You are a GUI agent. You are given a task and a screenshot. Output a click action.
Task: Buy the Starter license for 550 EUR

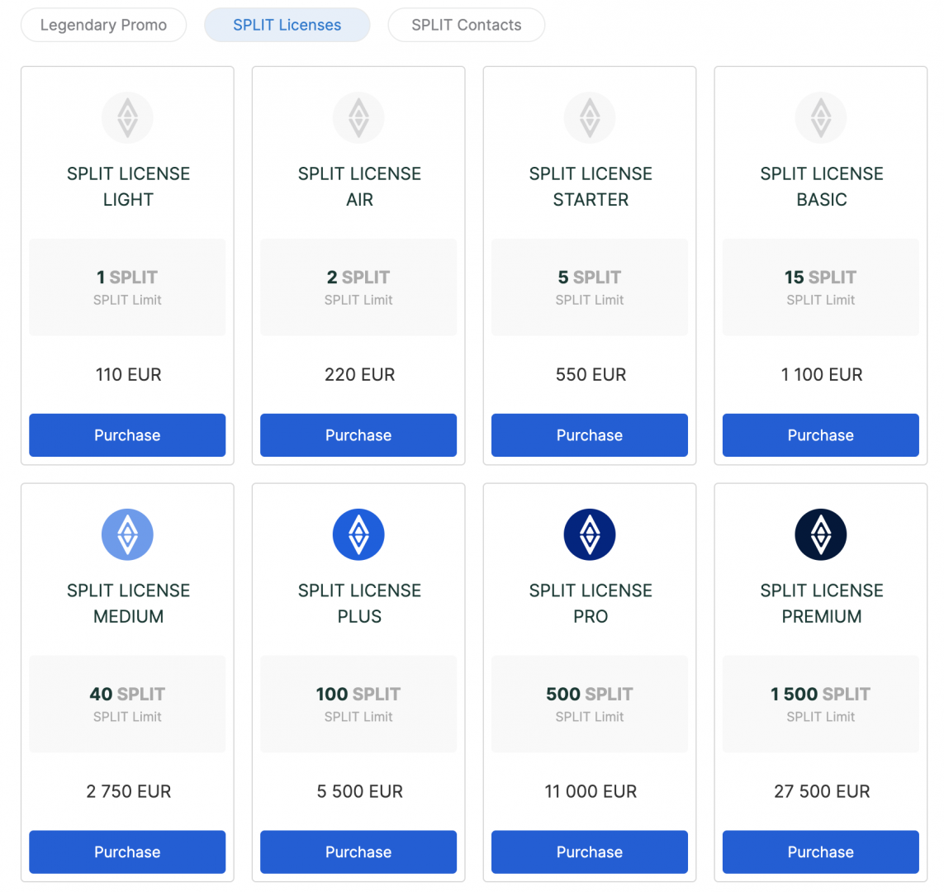tap(590, 435)
